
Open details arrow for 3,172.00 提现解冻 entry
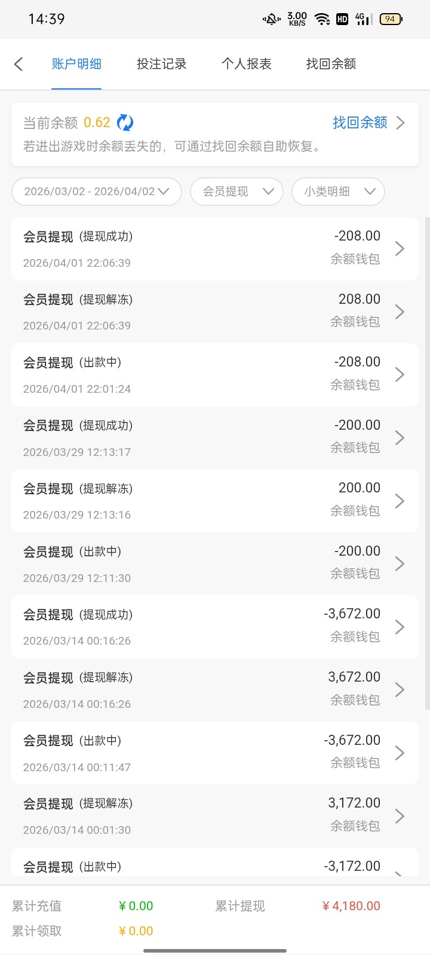tap(400, 816)
